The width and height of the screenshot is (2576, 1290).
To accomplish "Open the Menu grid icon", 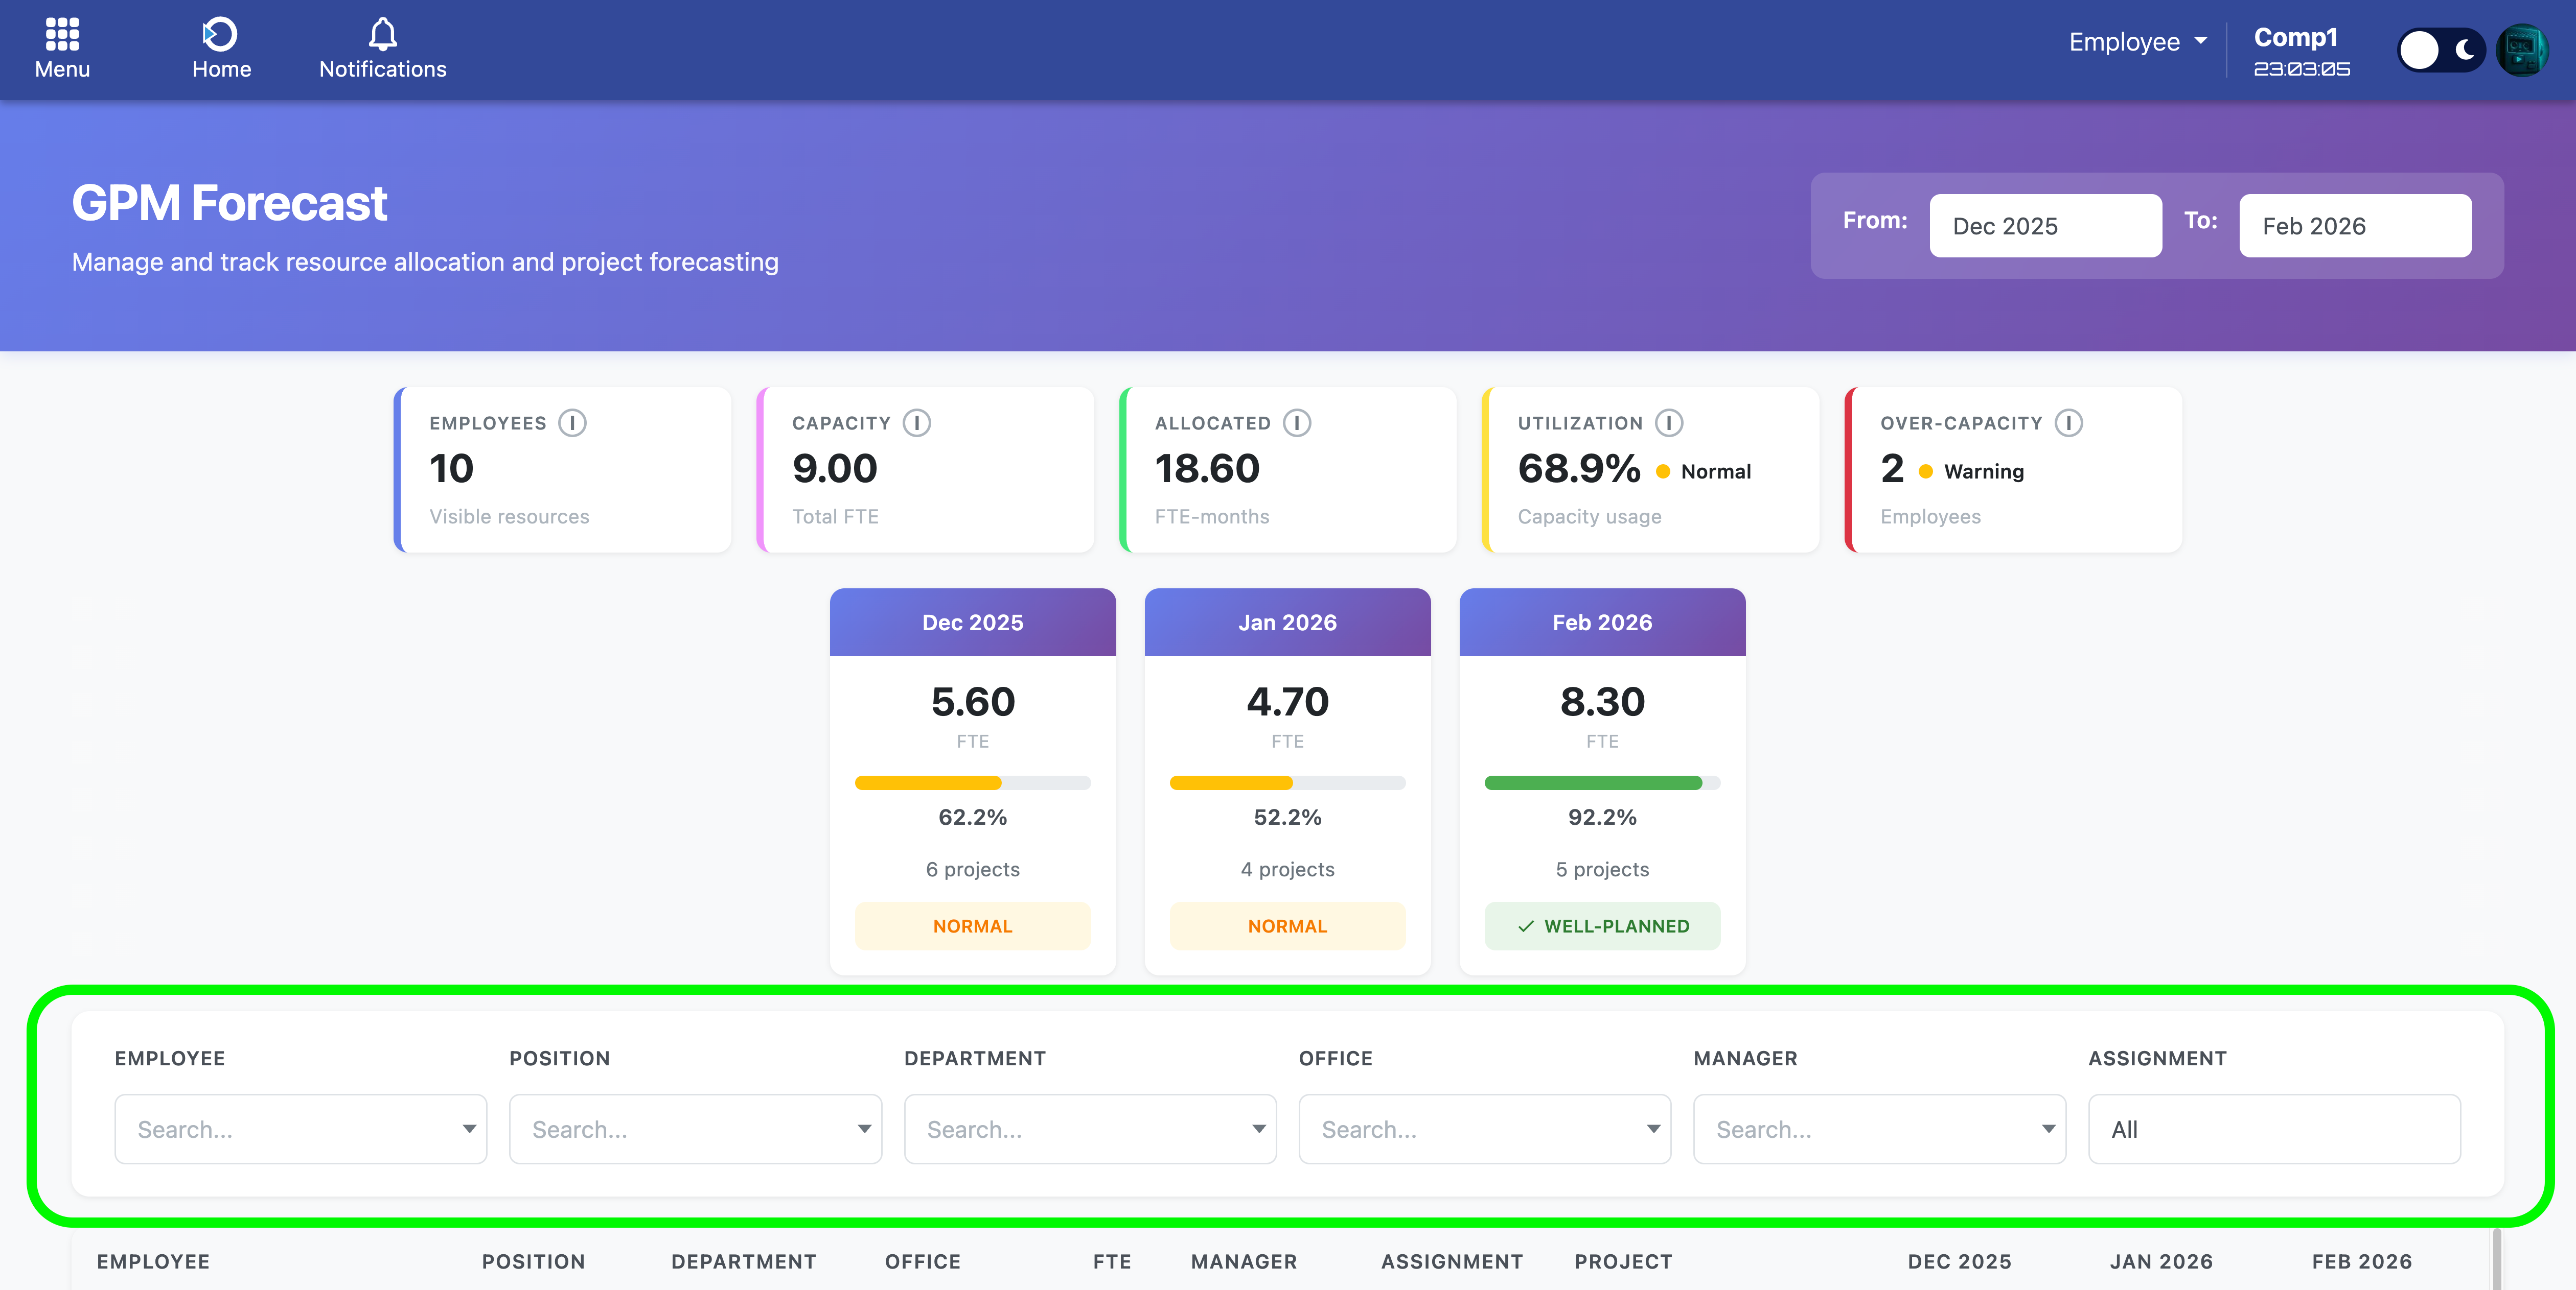I will [62, 35].
